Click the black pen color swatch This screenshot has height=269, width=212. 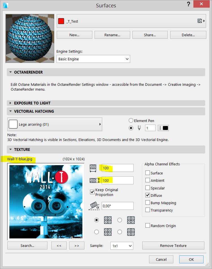coord(165,128)
